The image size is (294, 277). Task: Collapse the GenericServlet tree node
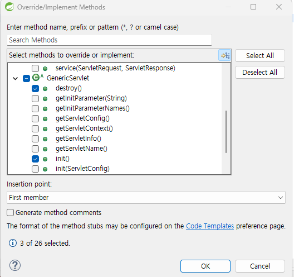pyautogui.click(x=16, y=78)
